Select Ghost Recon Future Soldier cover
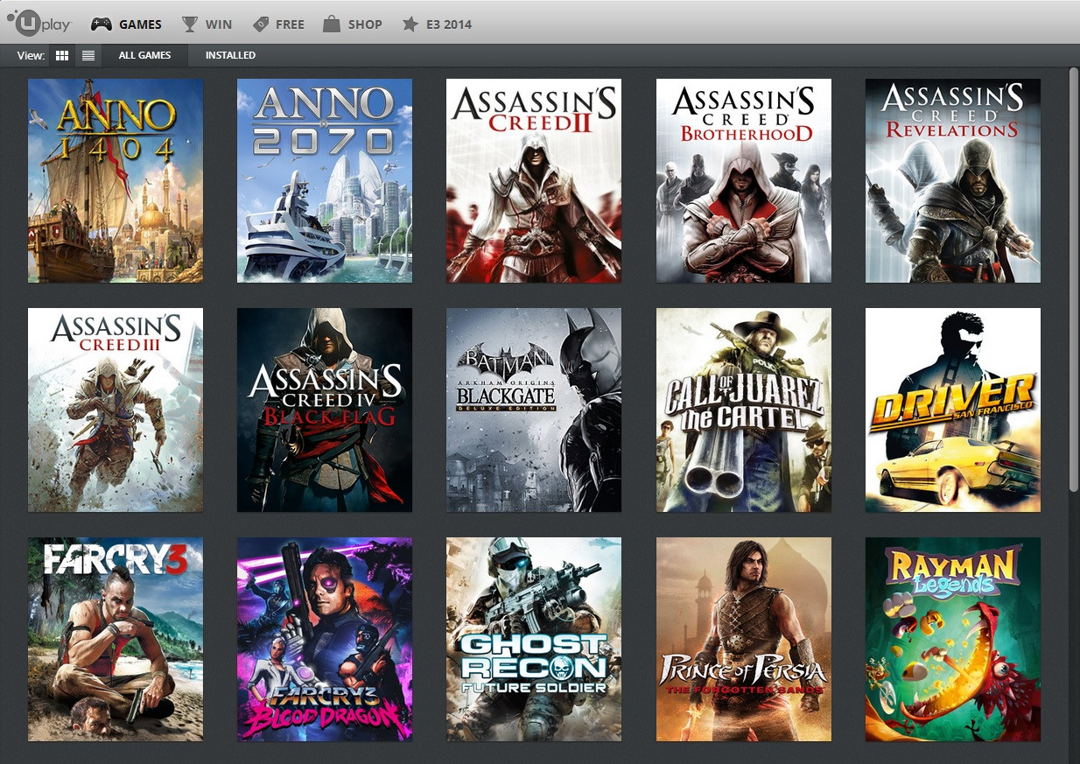 (x=534, y=639)
